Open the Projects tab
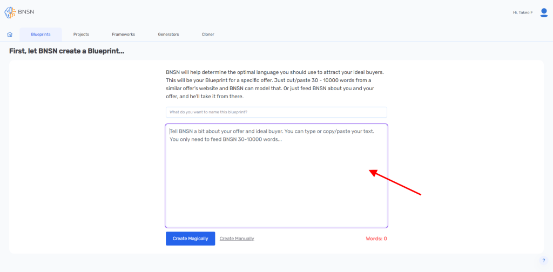This screenshot has height=272, width=553. coord(81,35)
